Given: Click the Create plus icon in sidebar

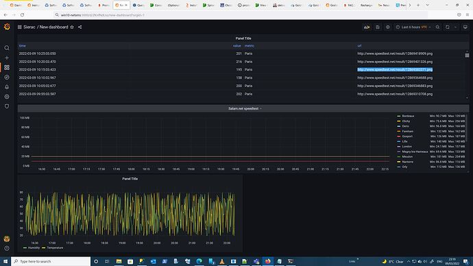Looking at the screenshot, I should click(7, 58).
